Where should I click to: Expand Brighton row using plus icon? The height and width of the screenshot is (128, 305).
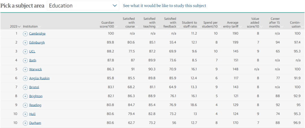click(25, 96)
